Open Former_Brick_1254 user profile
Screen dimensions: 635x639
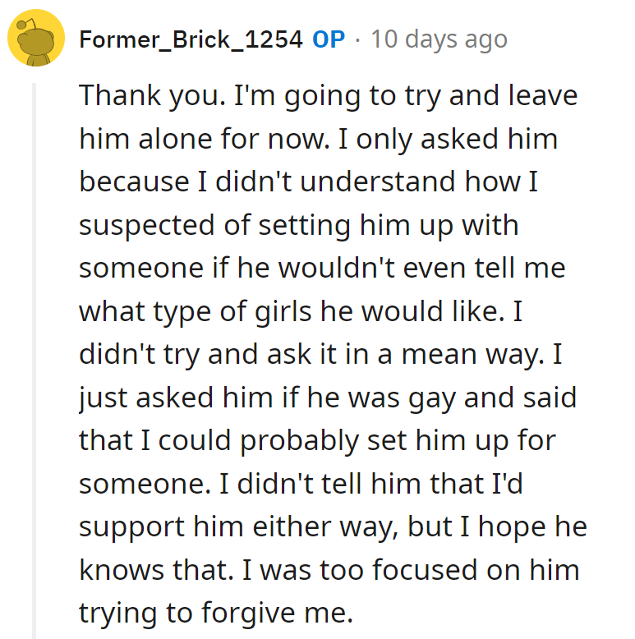(191, 39)
